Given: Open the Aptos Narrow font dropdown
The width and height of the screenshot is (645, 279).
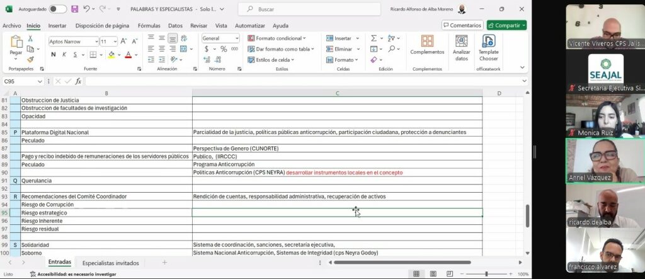Looking at the screenshot, I should 96,41.
